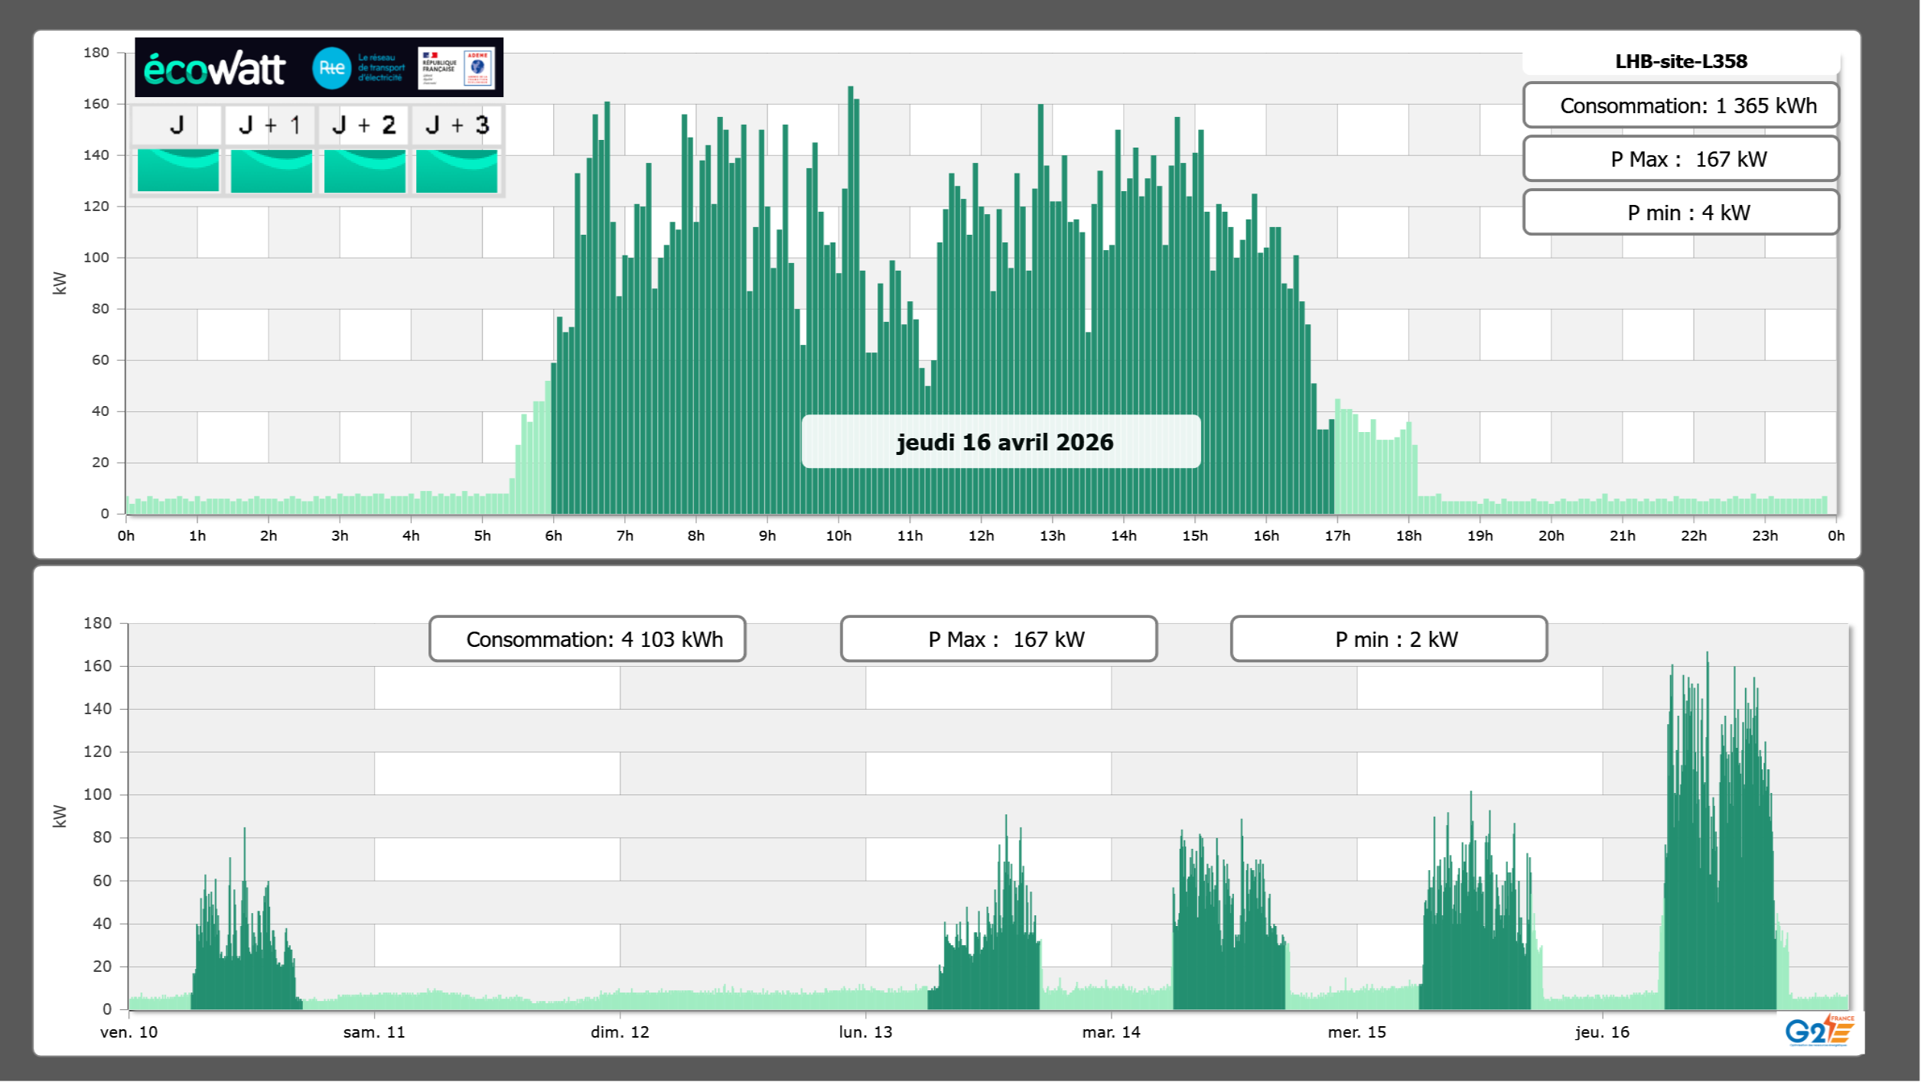The image size is (1921, 1082).
Task: Click the jeu. 16 weekly axis label
Action: coord(1602,1032)
